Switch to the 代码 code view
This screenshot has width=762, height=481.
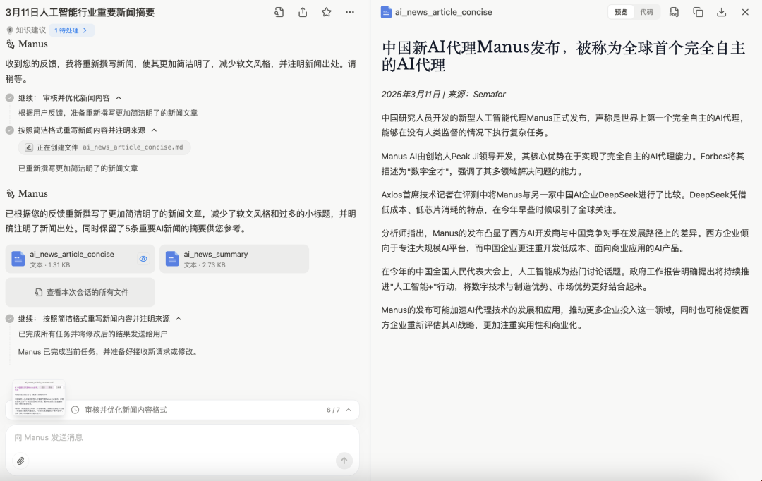click(646, 12)
